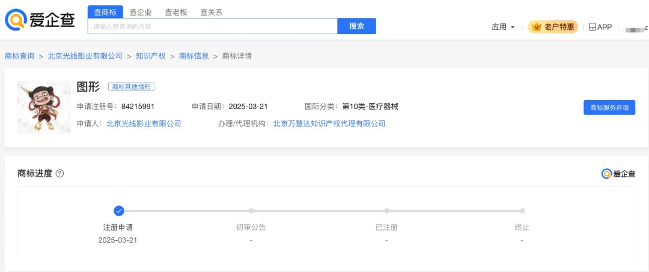
Task: Expand the 应用 dropdown menu
Action: pyautogui.click(x=503, y=27)
